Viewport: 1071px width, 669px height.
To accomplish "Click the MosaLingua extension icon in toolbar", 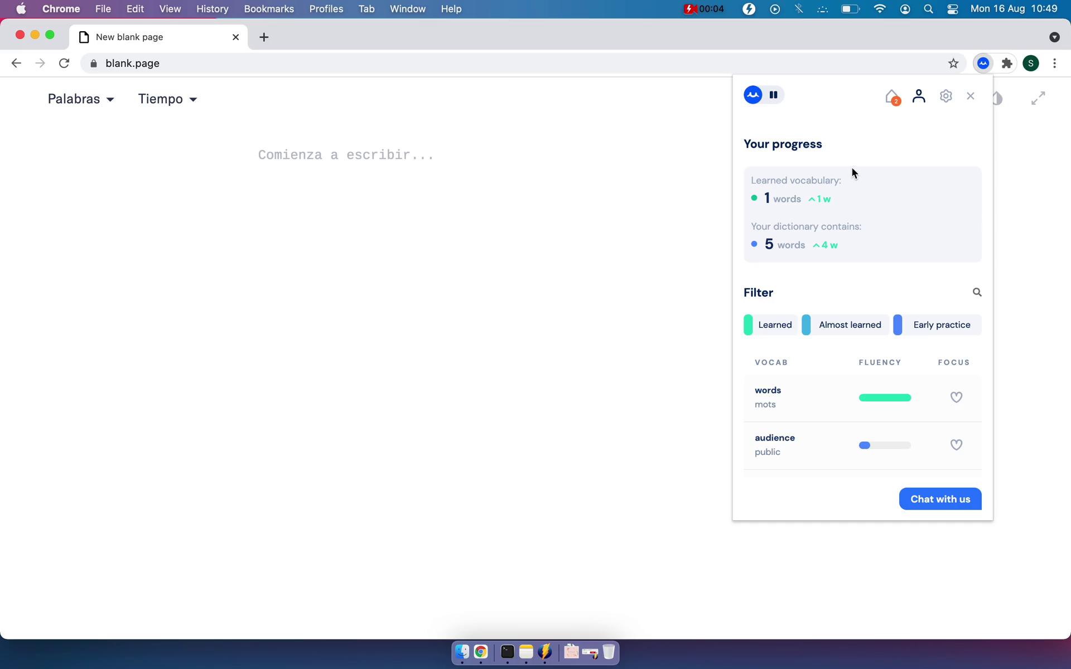I will [984, 63].
